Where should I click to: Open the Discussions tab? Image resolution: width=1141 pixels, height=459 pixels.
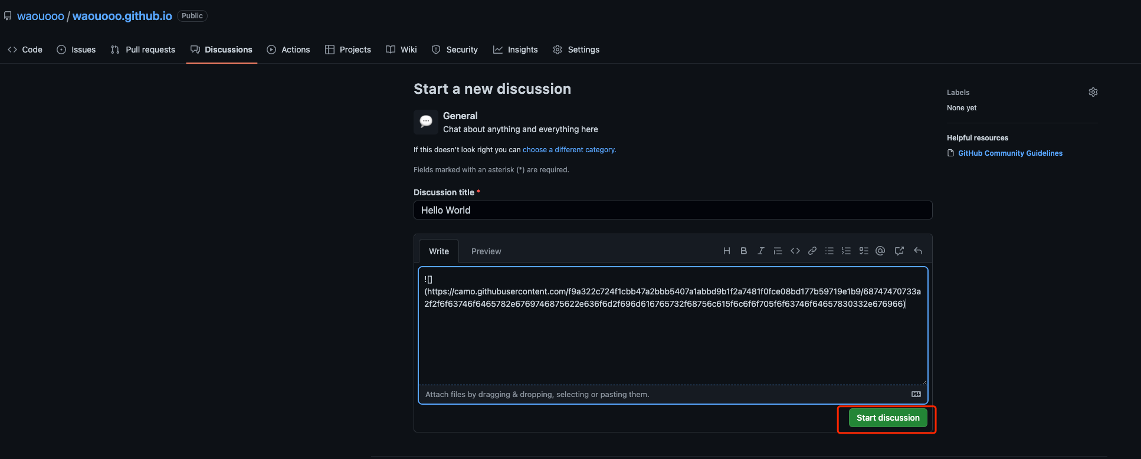221,50
